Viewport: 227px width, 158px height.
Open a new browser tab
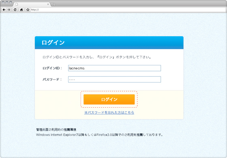pos(53,4)
